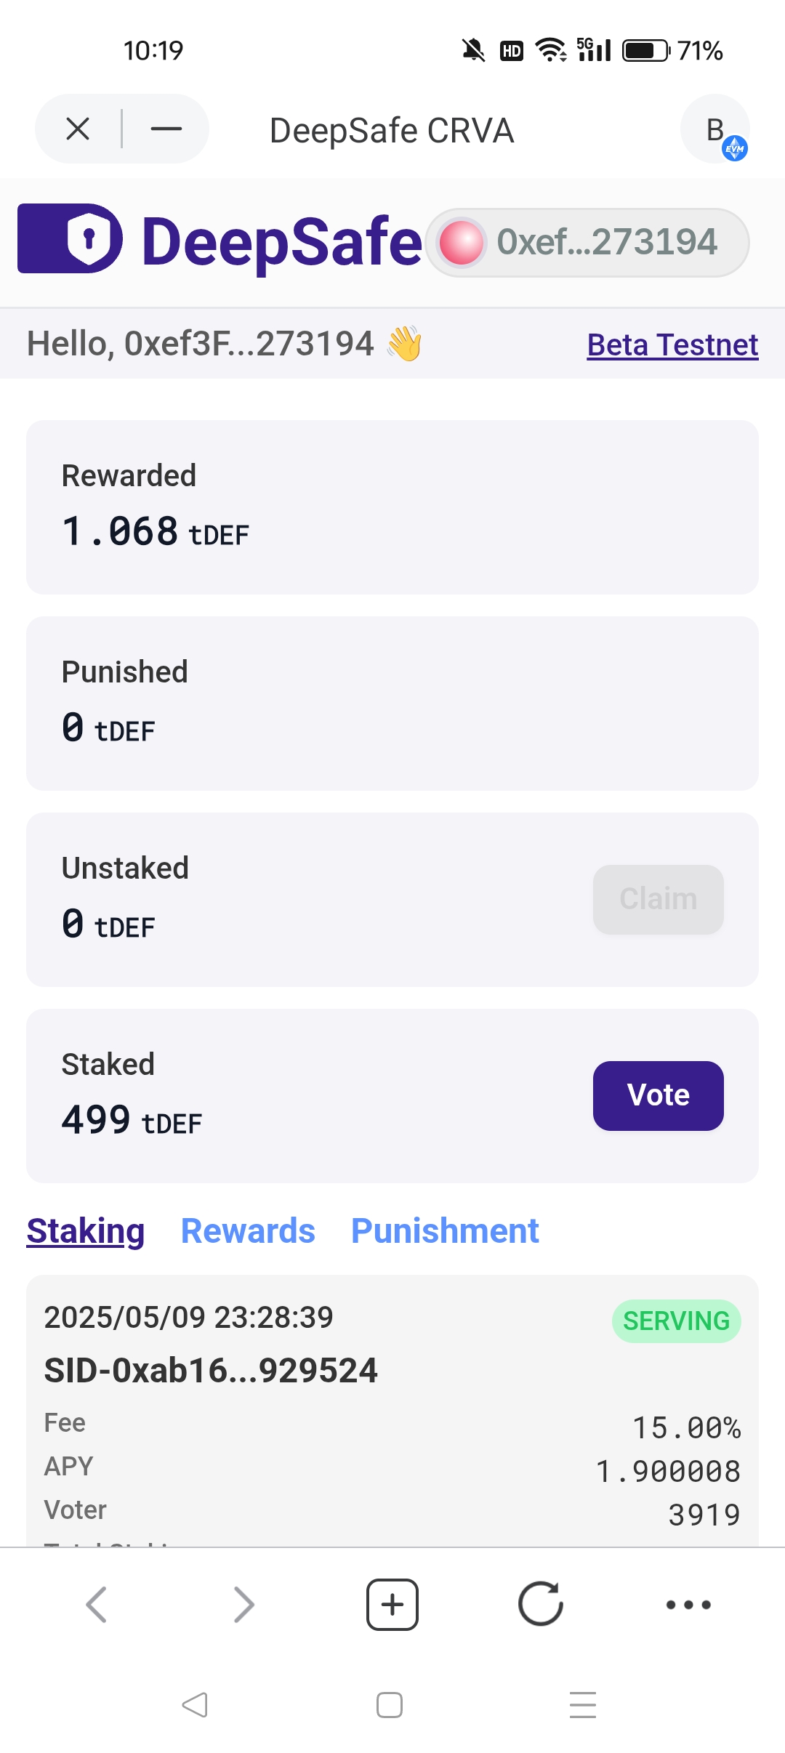
Task: Go forward with the browser forward arrow
Action: (244, 1604)
